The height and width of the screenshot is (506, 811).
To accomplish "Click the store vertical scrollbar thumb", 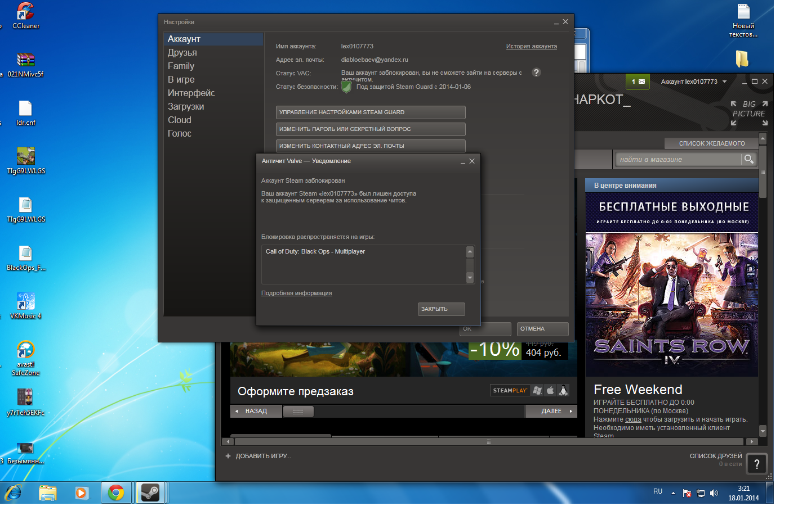I will coord(763,171).
